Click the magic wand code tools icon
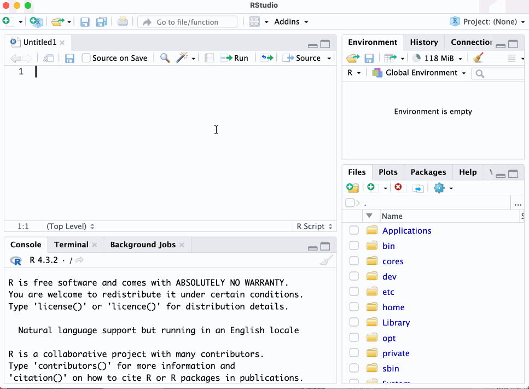 click(x=182, y=58)
